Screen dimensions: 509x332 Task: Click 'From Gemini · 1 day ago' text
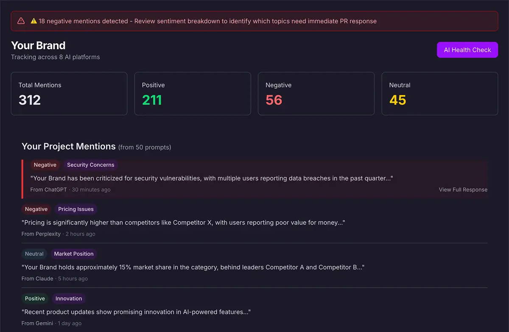pos(51,323)
